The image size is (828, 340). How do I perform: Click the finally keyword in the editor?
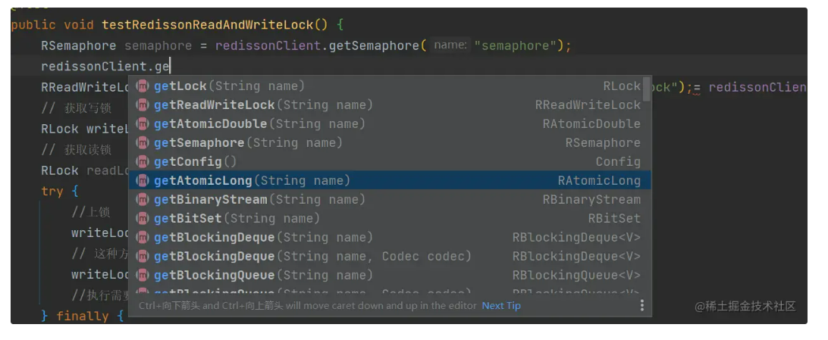[x=82, y=316]
